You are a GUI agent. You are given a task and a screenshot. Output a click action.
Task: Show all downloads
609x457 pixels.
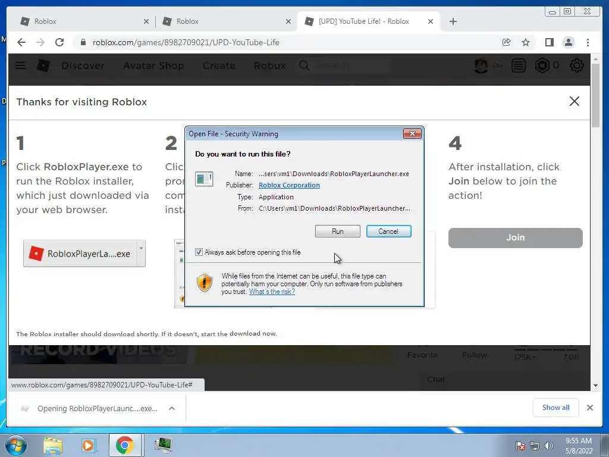556,407
